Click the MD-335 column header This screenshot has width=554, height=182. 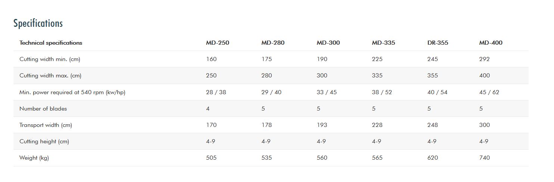[x=383, y=43]
